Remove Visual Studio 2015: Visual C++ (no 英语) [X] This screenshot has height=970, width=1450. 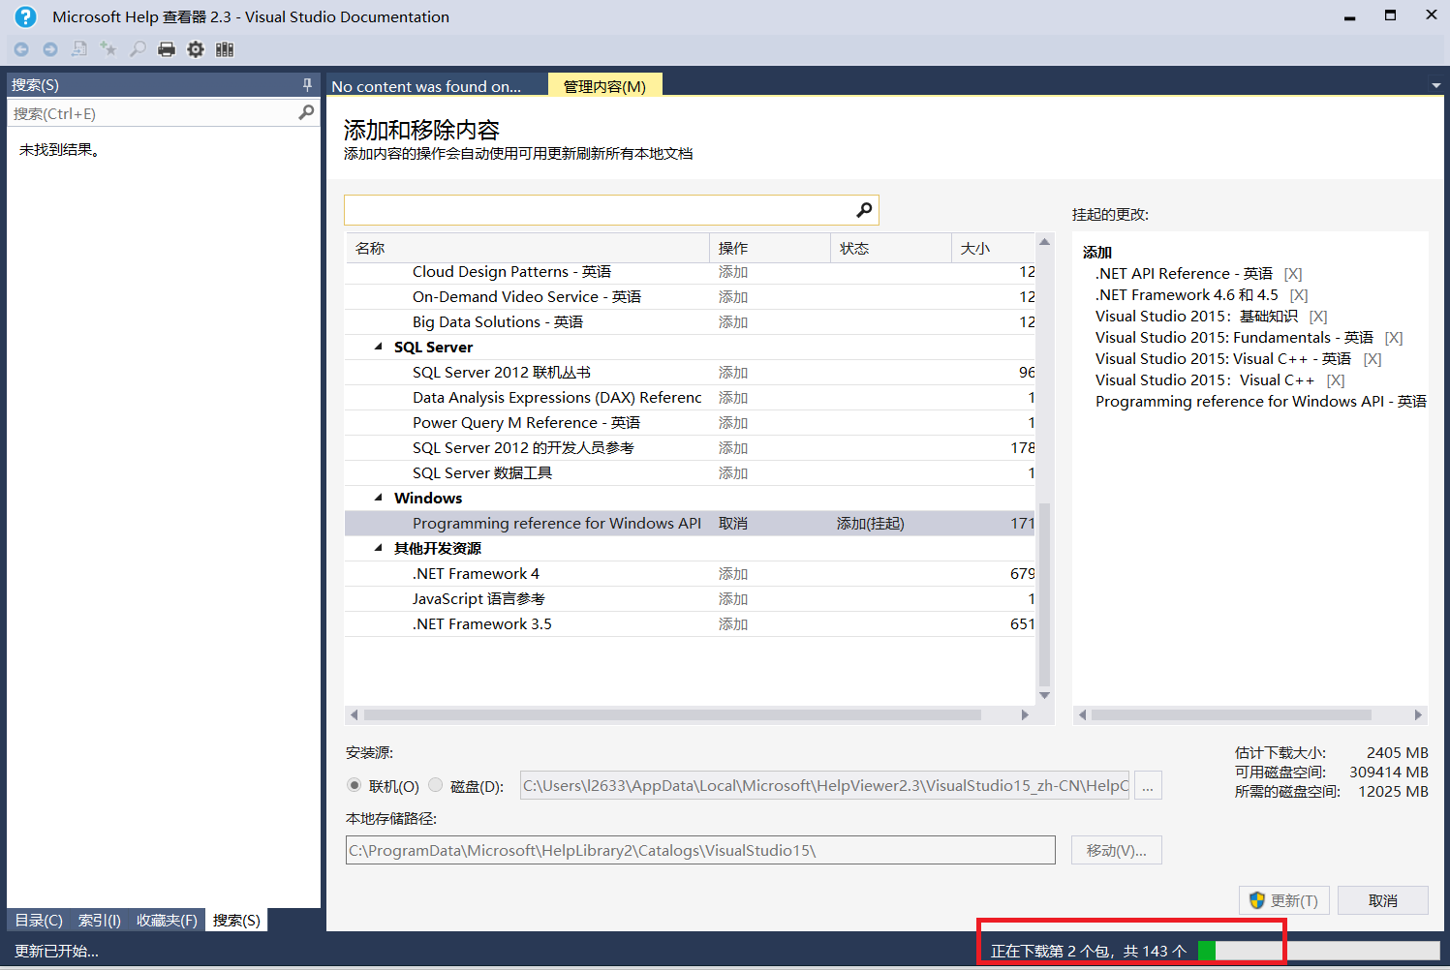pyautogui.click(x=1336, y=380)
